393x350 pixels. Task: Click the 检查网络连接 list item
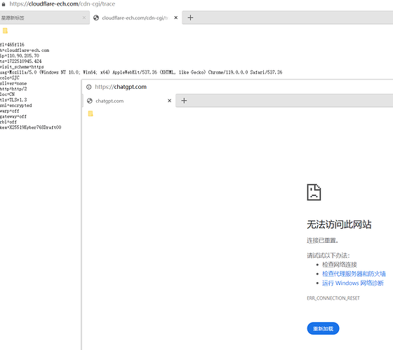point(340,265)
